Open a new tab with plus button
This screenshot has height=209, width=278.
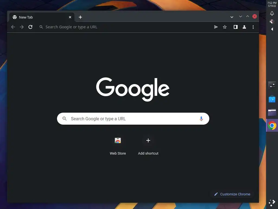tap(80, 17)
